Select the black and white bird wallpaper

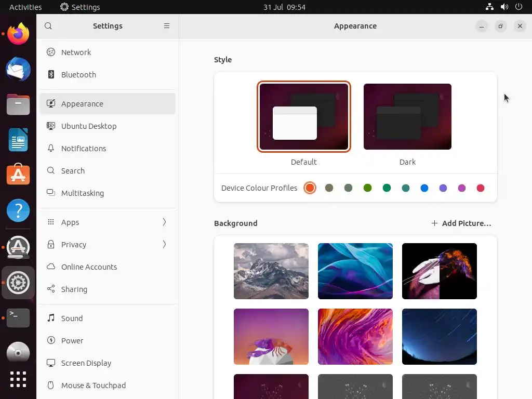(x=440, y=271)
